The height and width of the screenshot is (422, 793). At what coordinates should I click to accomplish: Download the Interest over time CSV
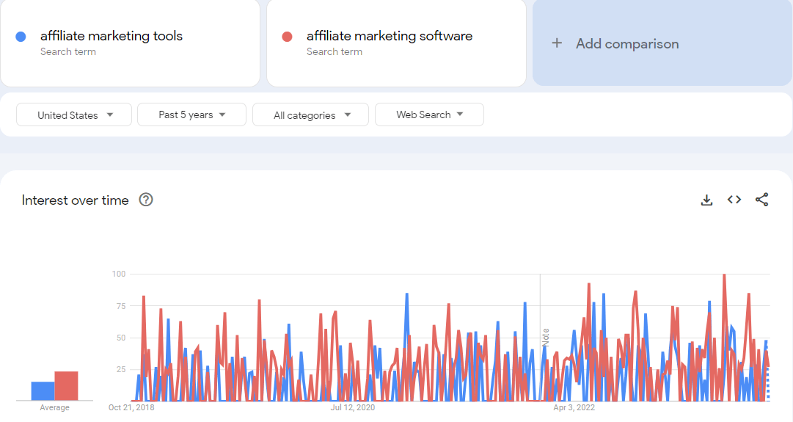pos(706,200)
